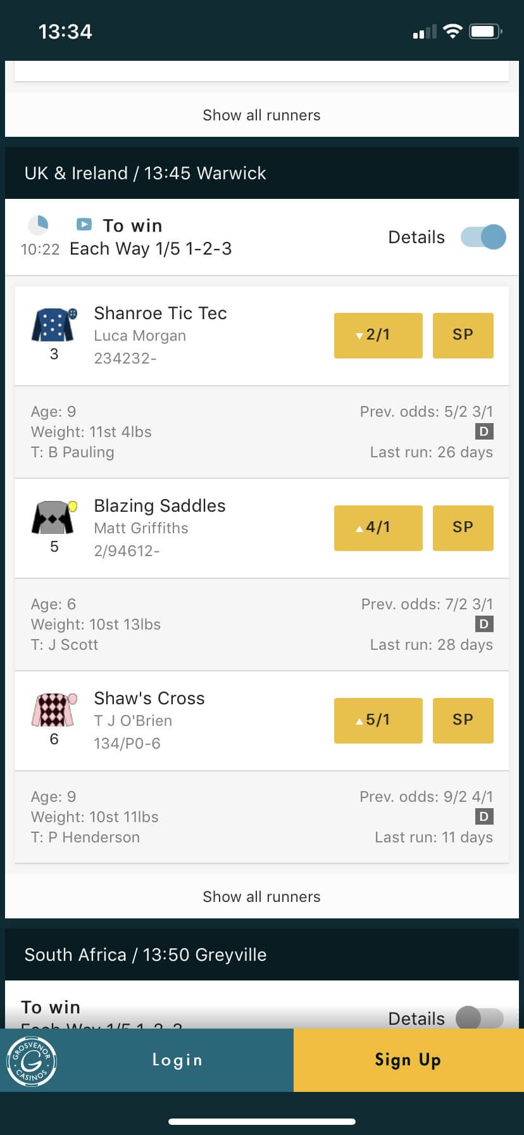Click the race countdown pie timer icon
524x1135 pixels.
click(x=40, y=225)
